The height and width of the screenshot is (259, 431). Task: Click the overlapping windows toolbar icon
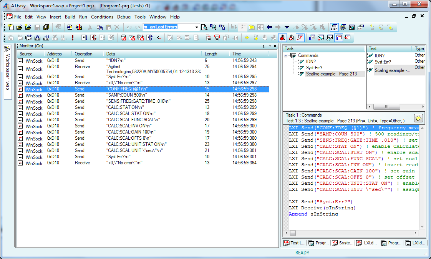pyautogui.click(x=352, y=27)
